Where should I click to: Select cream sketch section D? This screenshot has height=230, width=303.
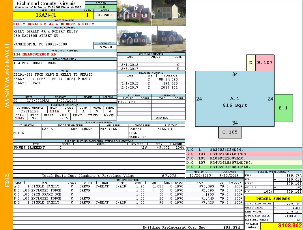pos(251,63)
